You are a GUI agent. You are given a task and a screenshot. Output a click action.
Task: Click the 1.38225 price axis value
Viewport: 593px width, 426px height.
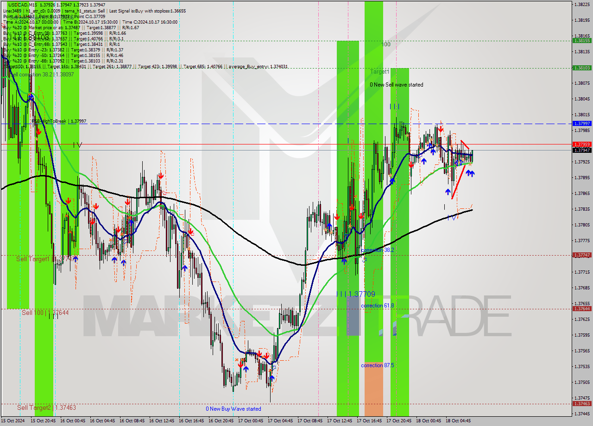582,5
